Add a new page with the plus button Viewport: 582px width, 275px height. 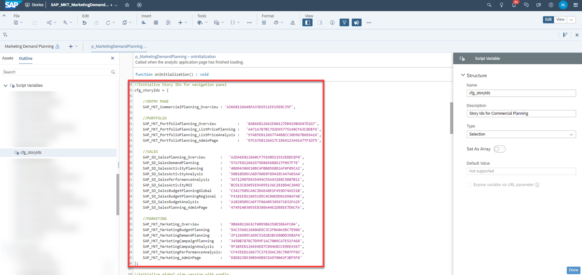click(71, 46)
